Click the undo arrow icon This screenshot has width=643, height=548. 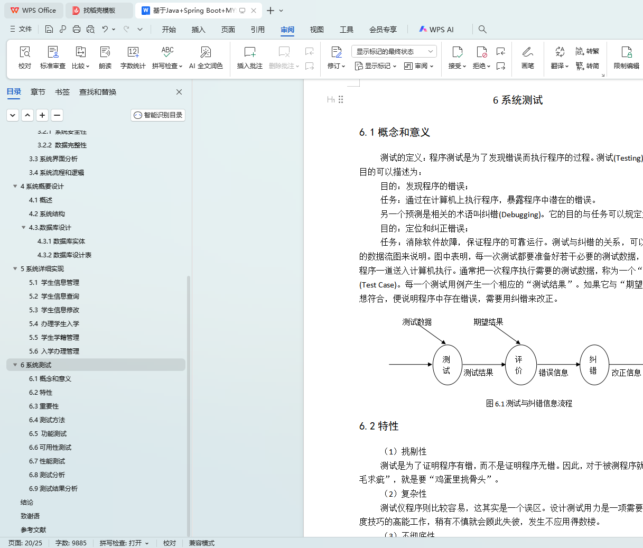point(105,29)
